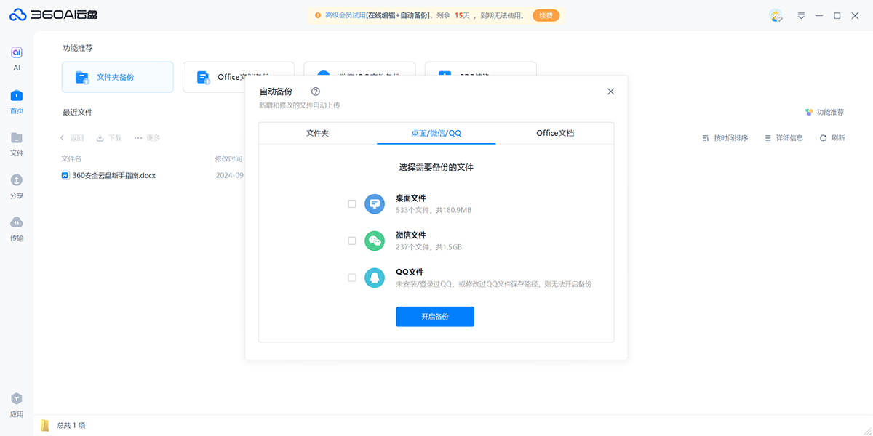Enable backup for 桌面文件
The height and width of the screenshot is (436, 873).
(351, 203)
